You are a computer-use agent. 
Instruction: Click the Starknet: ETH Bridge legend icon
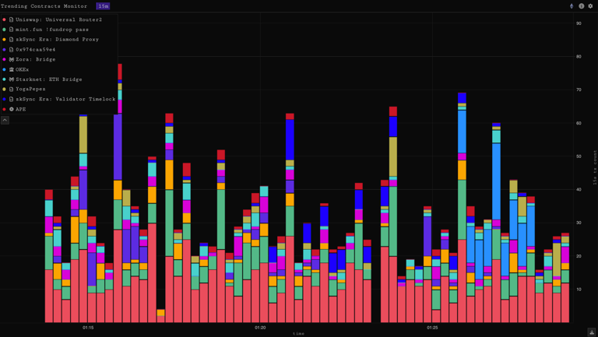[12, 79]
